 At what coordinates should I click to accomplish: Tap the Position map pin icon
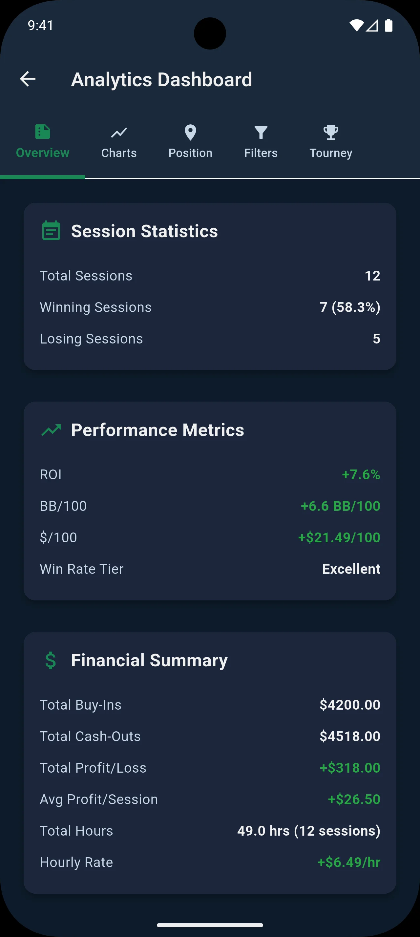[190, 133]
